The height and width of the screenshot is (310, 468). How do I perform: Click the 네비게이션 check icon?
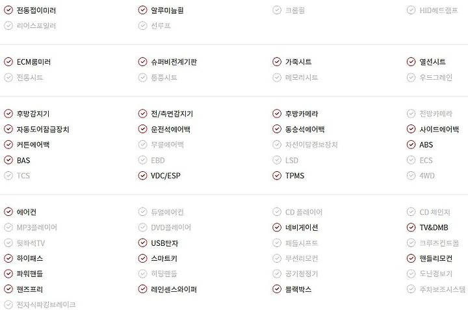tap(277, 227)
